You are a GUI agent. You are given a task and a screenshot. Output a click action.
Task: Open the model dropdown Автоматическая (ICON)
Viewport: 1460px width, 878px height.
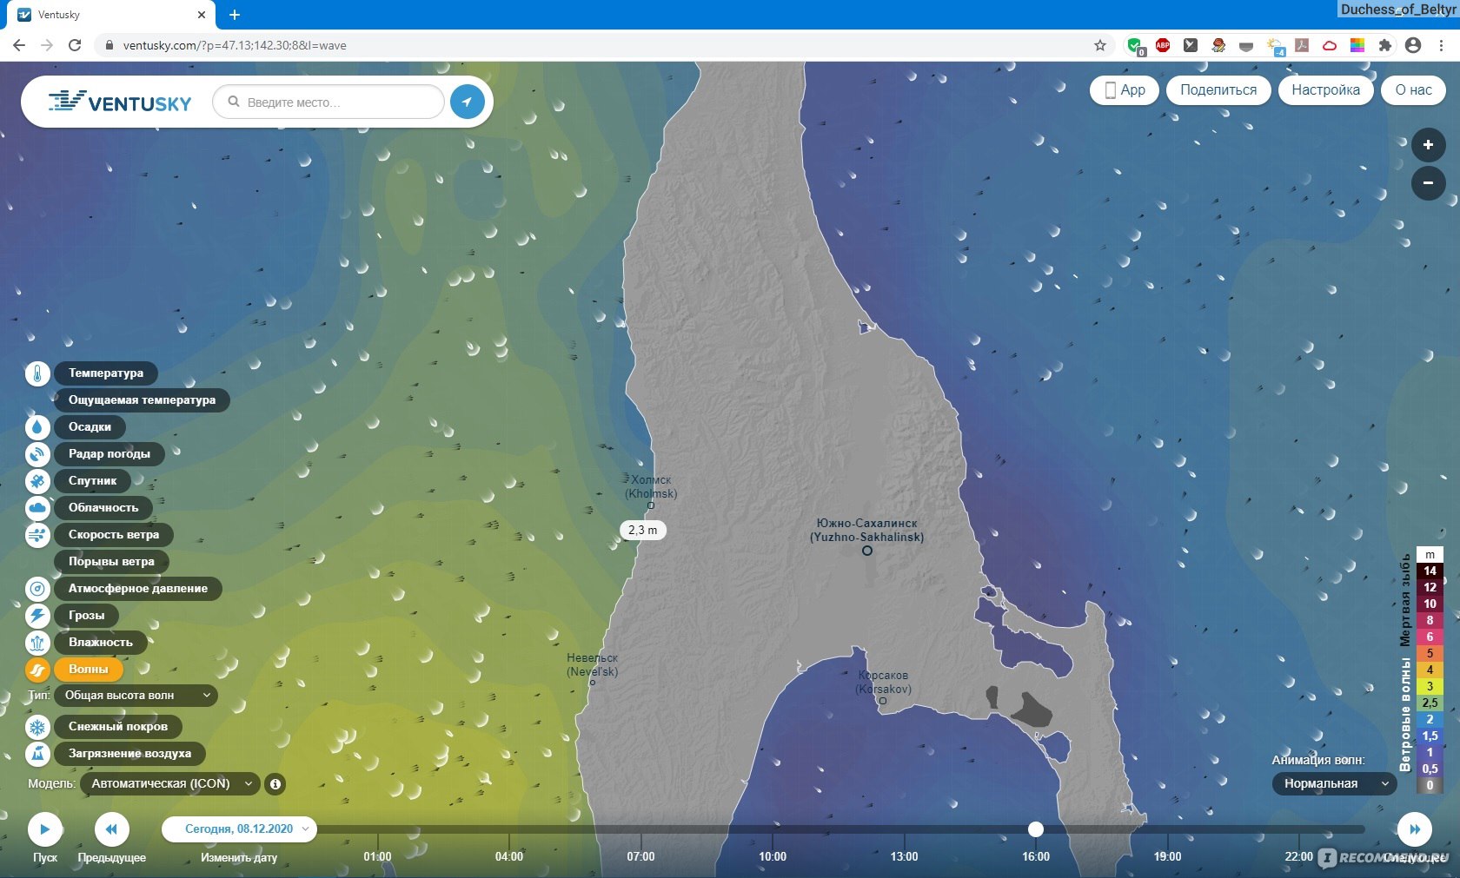coord(170,784)
